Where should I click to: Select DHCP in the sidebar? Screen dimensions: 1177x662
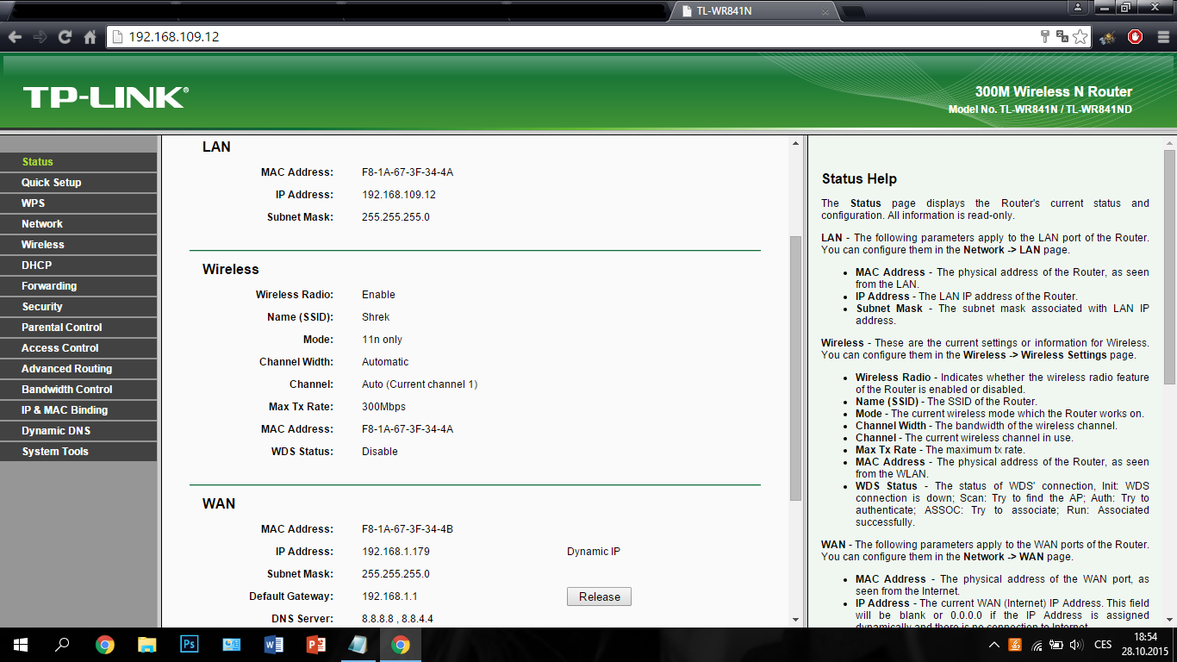click(x=78, y=265)
